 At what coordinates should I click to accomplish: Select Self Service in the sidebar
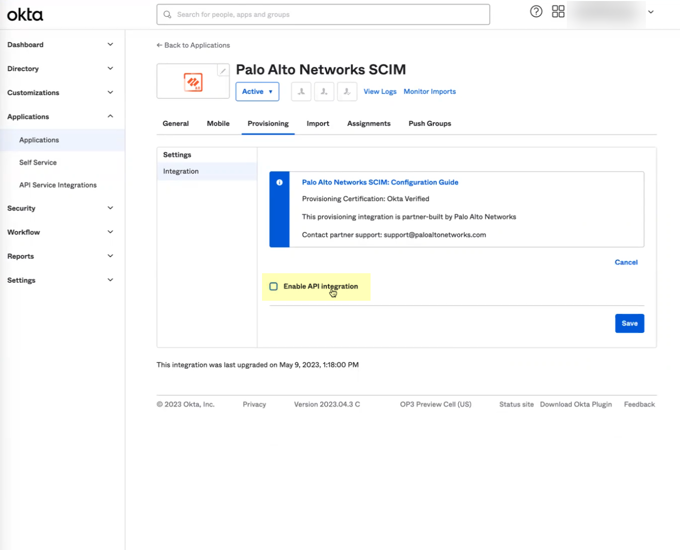click(x=38, y=162)
